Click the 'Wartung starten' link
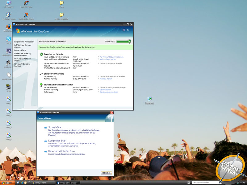This screenshot has width=247, height=185. coord(106,79)
